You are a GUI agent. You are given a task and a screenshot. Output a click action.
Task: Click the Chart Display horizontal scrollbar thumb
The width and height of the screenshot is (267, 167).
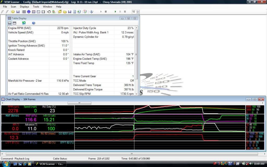coord(132,154)
